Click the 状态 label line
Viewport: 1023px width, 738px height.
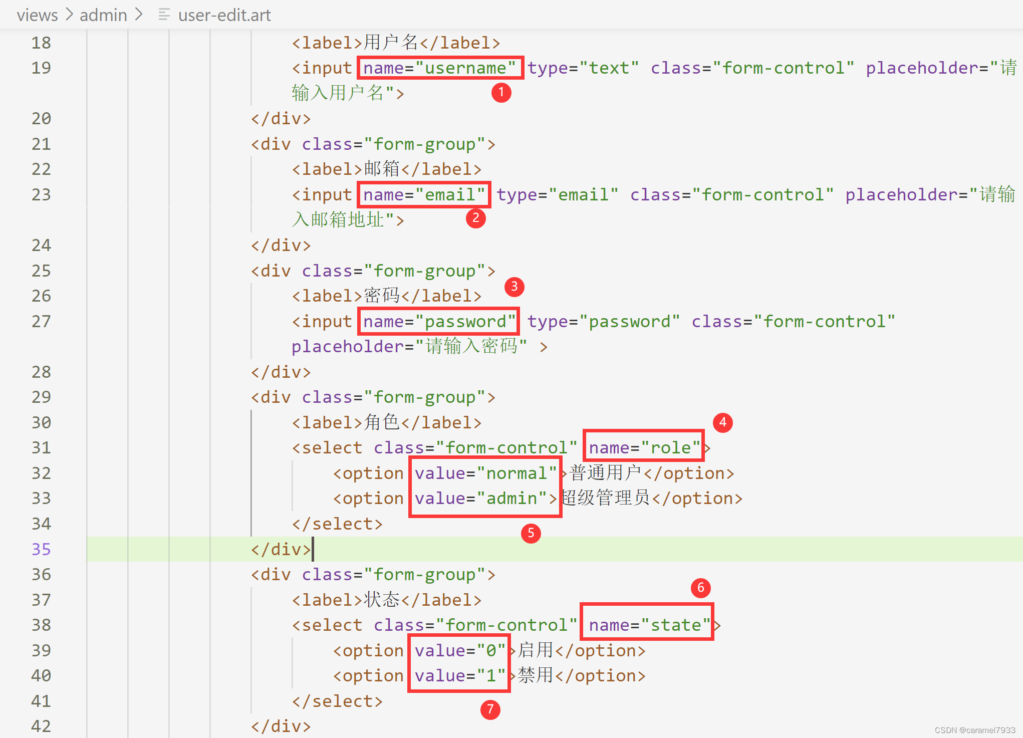pyautogui.click(x=387, y=600)
